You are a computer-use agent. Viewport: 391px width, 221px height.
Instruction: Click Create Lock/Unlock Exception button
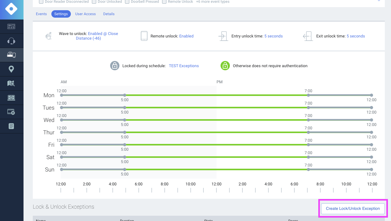click(x=353, y=209)
